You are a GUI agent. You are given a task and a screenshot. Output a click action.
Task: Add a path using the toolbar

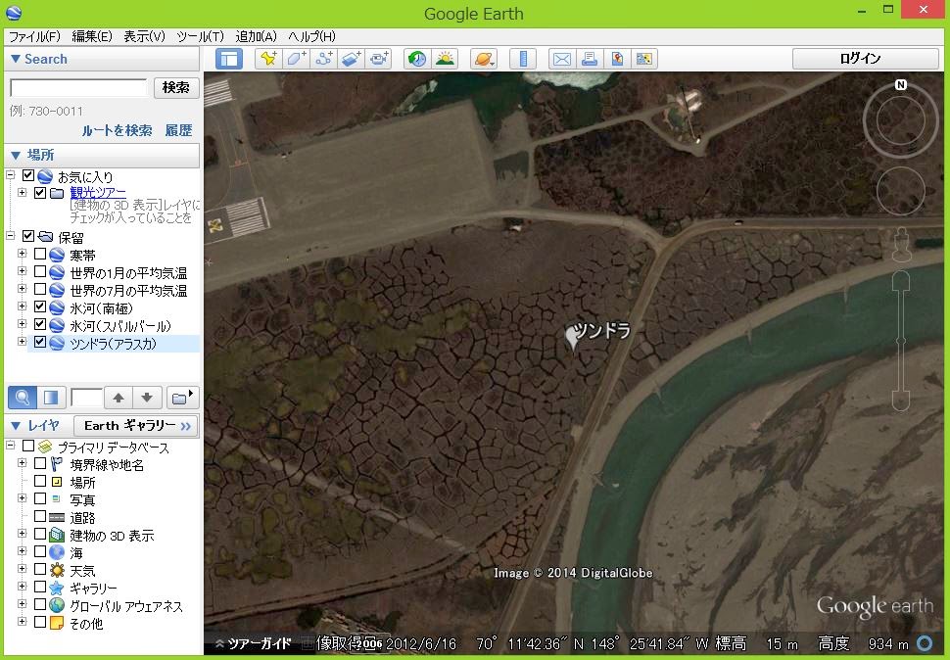click(324, 59)
